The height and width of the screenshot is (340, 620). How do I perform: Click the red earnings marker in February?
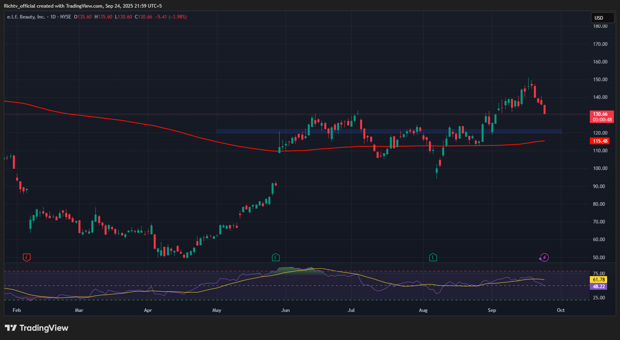tap(27, 257)
